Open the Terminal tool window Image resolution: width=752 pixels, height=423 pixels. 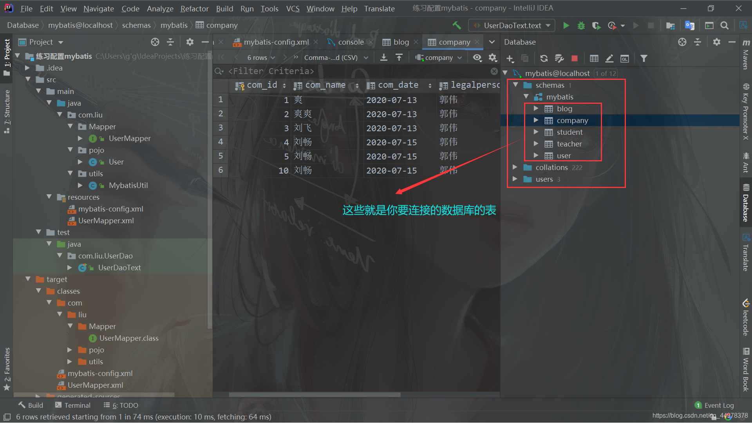coord(73,405)
